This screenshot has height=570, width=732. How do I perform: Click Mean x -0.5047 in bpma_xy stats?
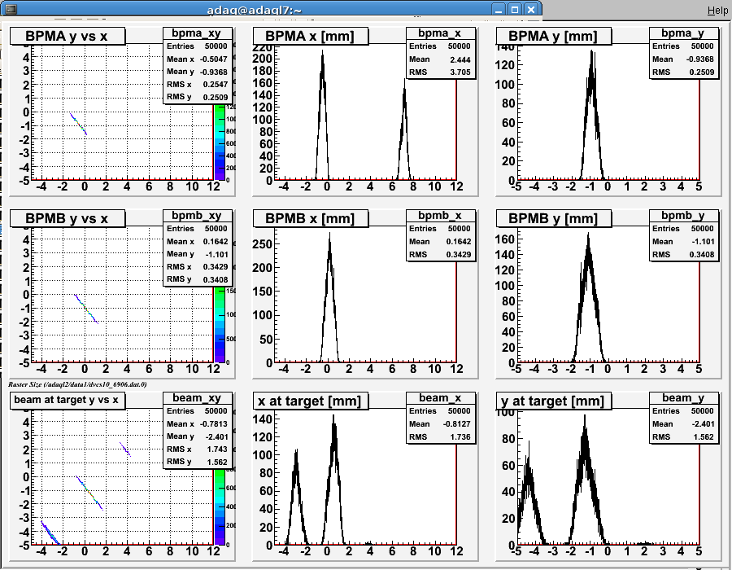coord(198,59)
